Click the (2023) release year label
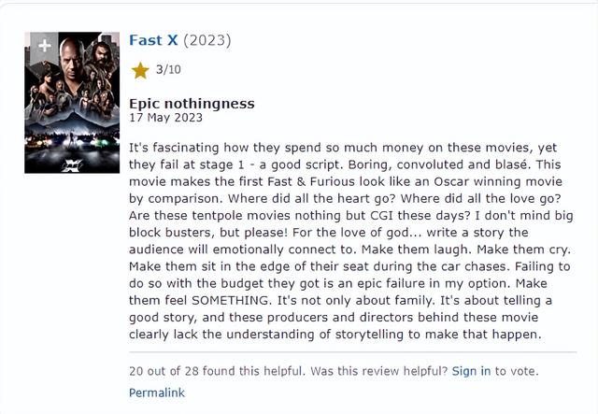Screen dimensions: 598x414 [206, 40]
